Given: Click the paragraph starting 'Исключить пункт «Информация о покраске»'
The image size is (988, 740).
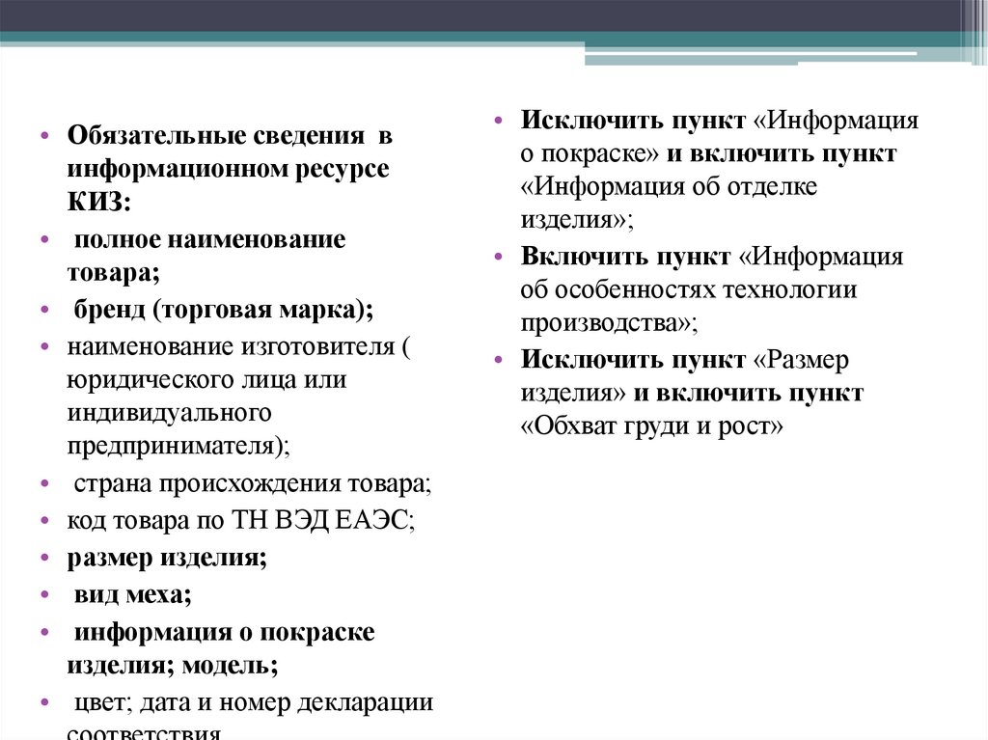Looking at the screenshot, I should coord(720,170).
